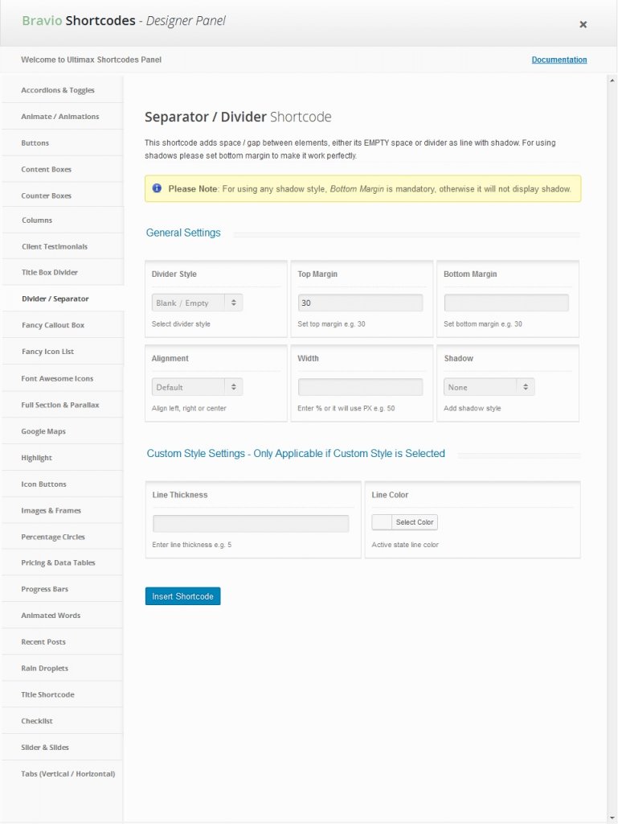Viewport: 618px width, 824px height.
Task: Click the Line Thickness field
Action: click(x=251, y=524)
